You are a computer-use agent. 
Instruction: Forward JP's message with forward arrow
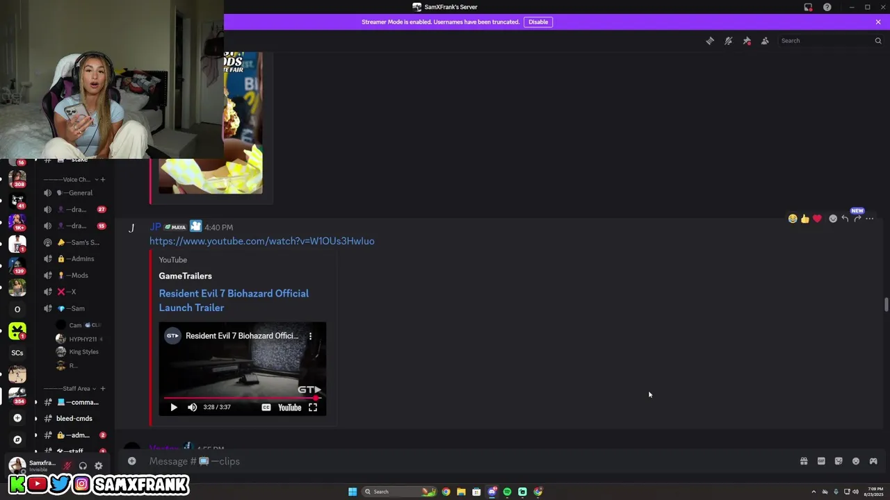tap(857, 219)
